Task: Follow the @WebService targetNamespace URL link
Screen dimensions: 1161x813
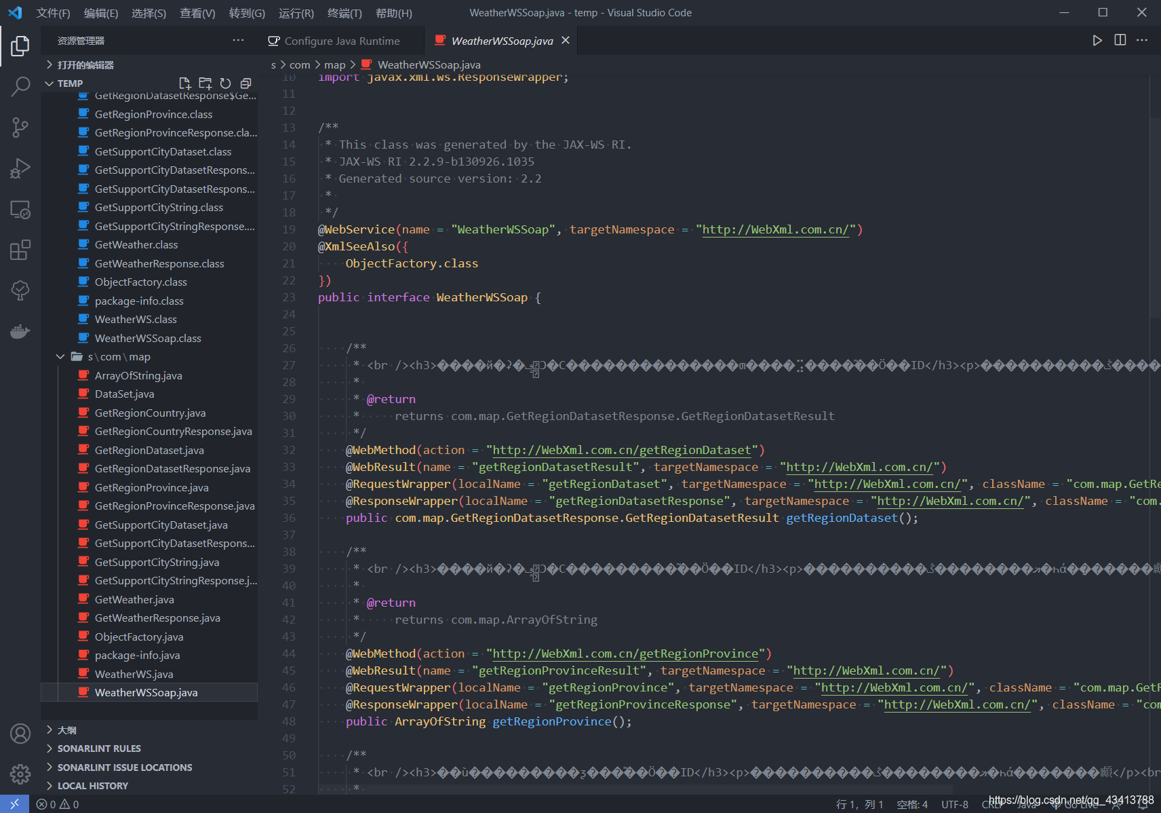Action: [x=776, y=229]
